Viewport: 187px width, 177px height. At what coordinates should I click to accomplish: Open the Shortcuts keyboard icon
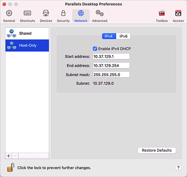coord(27,13)
